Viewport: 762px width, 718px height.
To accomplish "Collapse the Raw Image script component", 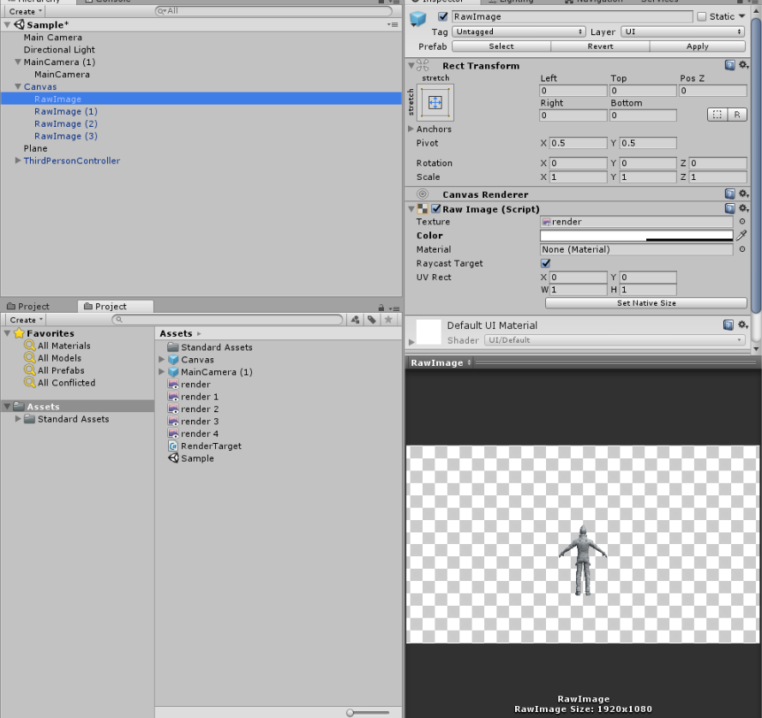I will pyautogui.click(x=411, y=209).
